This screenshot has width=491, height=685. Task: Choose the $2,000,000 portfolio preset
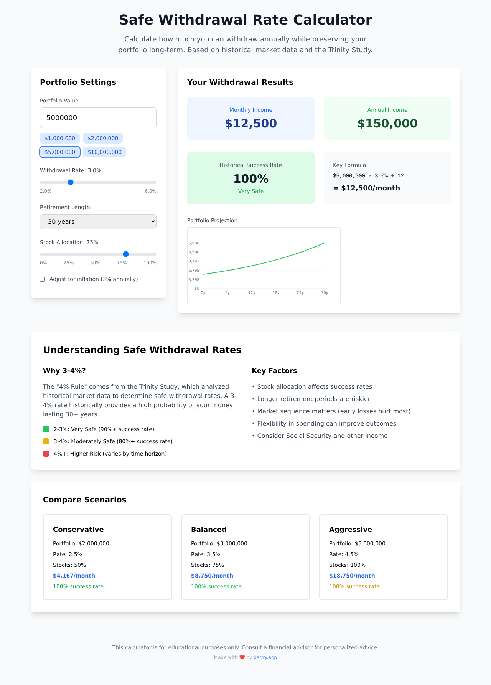click(103, 138)
